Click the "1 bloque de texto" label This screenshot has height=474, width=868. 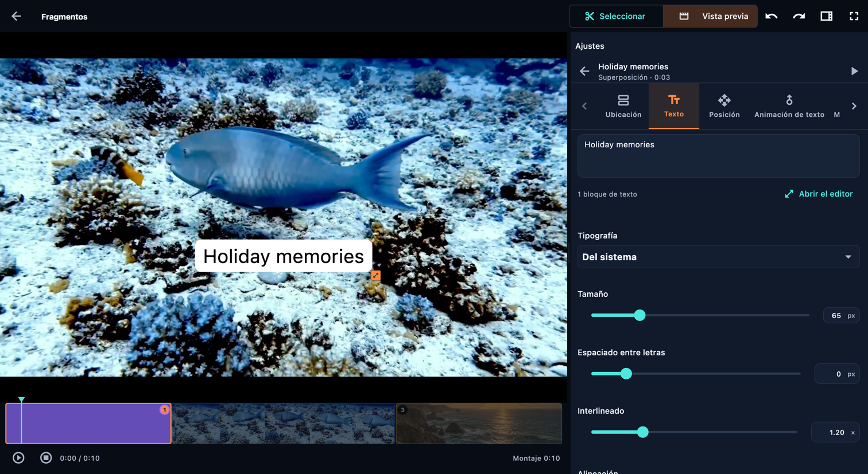(607, 194)
